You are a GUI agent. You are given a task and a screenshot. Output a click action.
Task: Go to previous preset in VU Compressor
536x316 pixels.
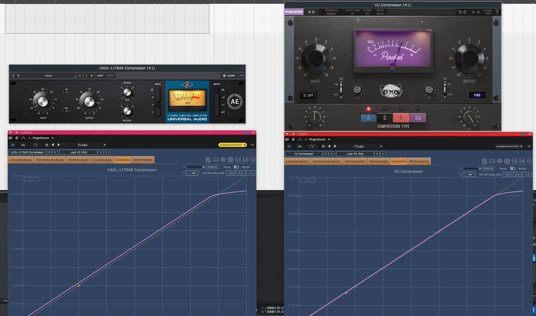tap(309, 12)
